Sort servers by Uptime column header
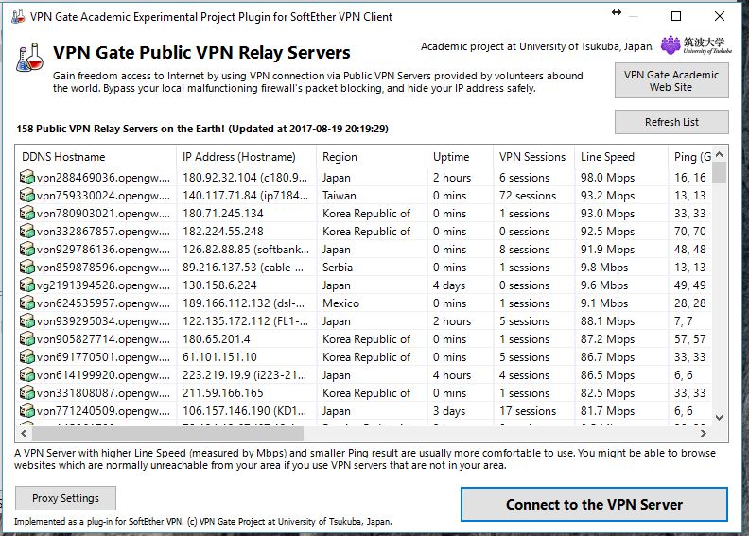Screen dimensions: 749x536 (x=460, y=157)
